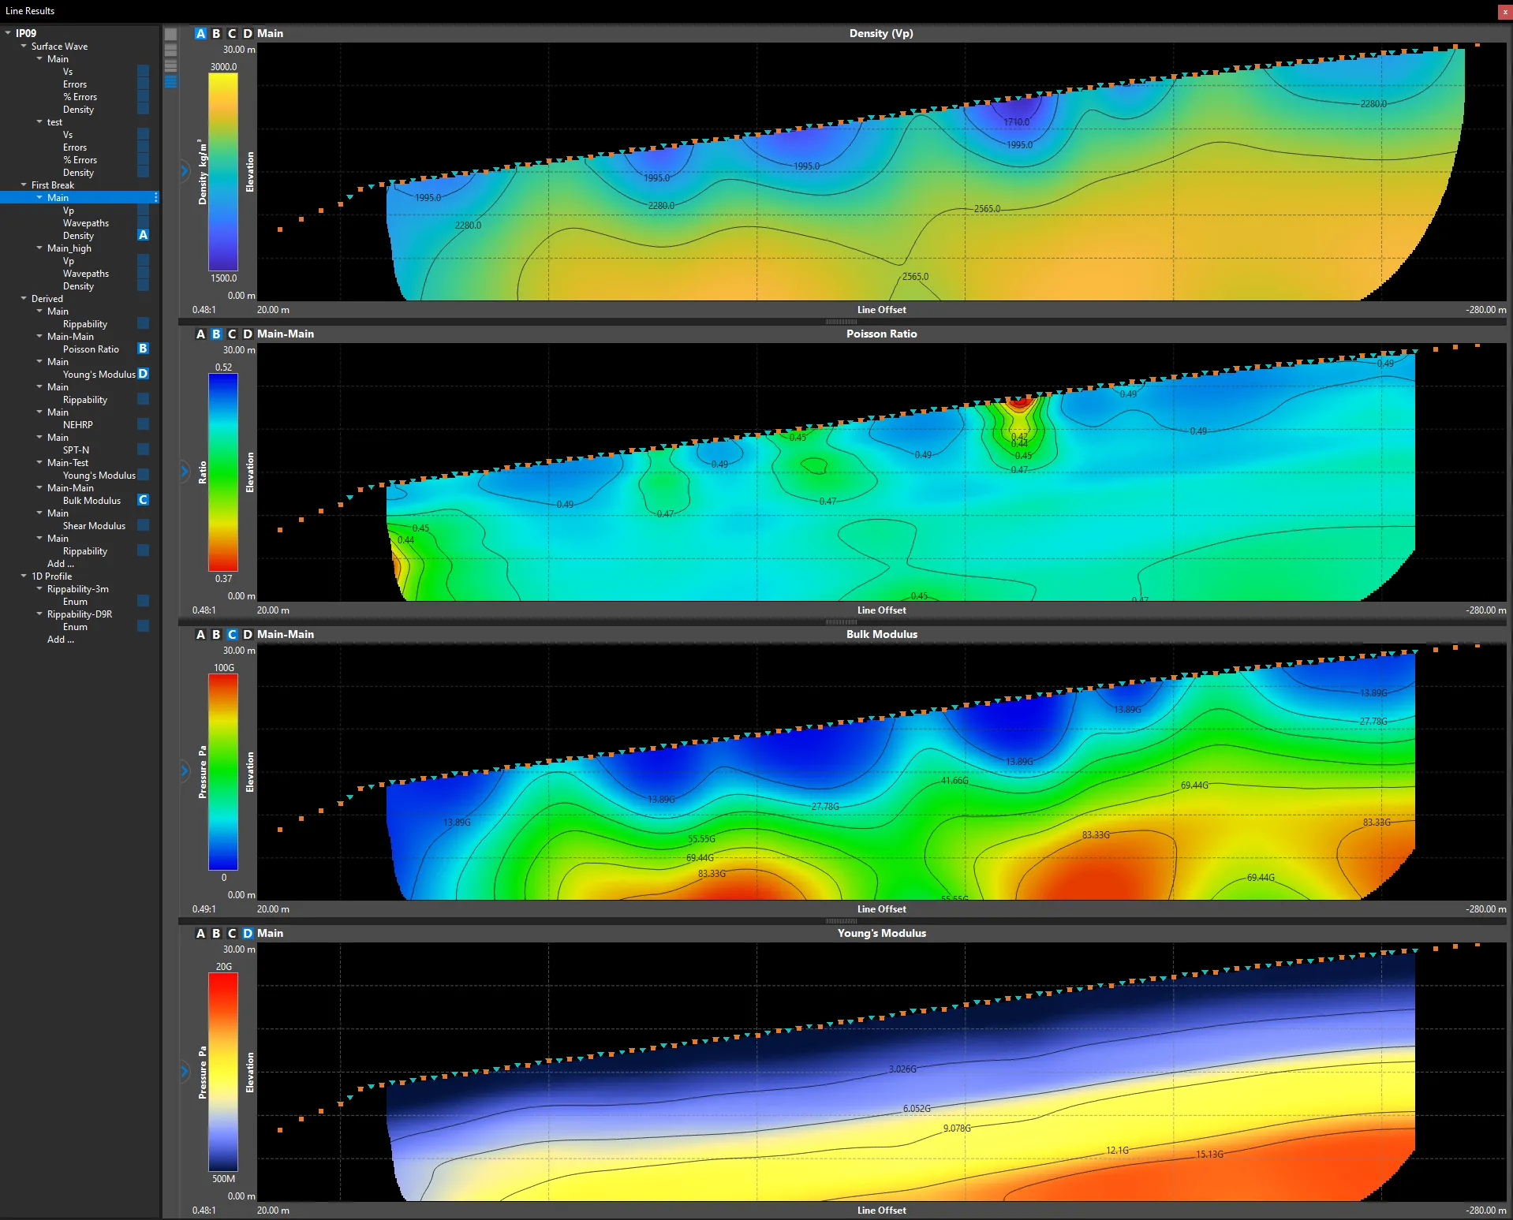Click Add ... under Derived

[61, 563]
